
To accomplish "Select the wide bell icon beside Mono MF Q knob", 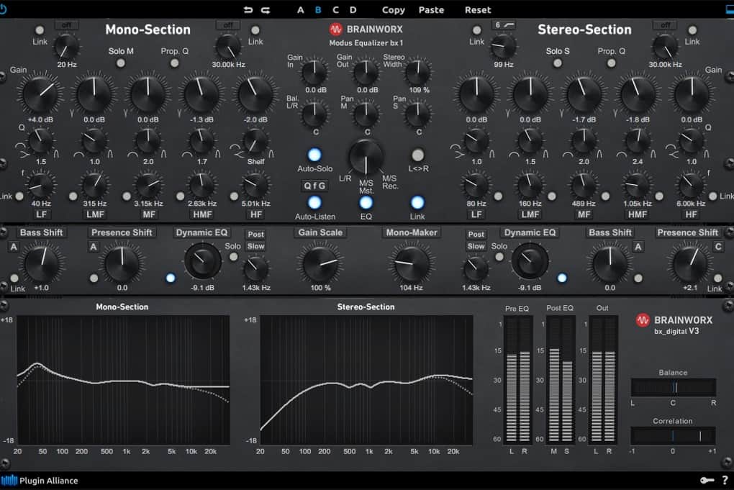I will (132, 155).
